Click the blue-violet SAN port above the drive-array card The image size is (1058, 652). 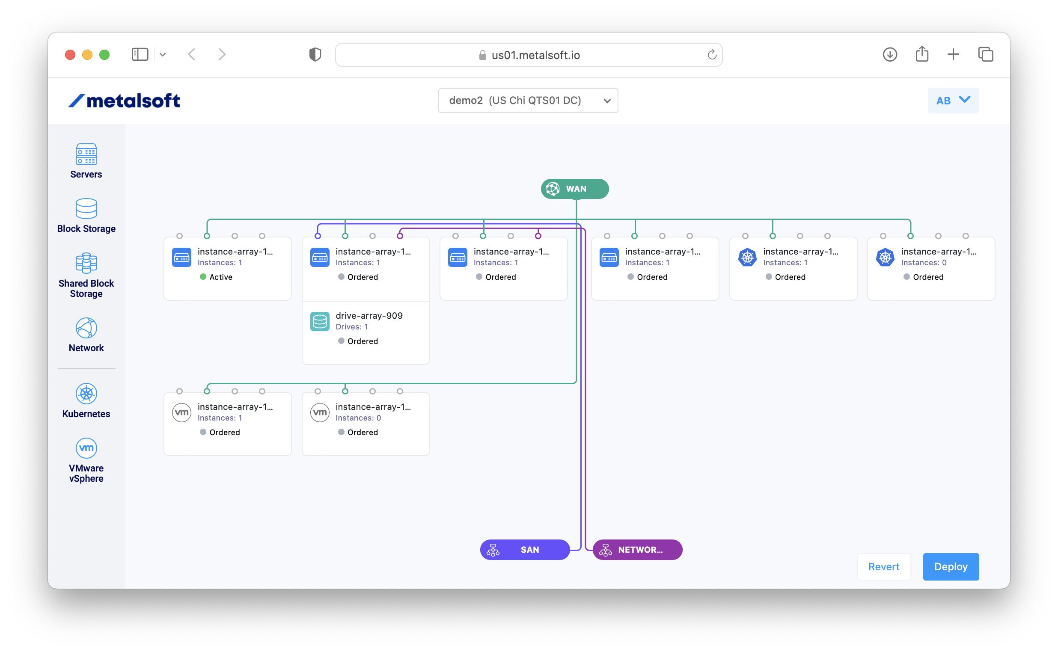pos(318,236)
